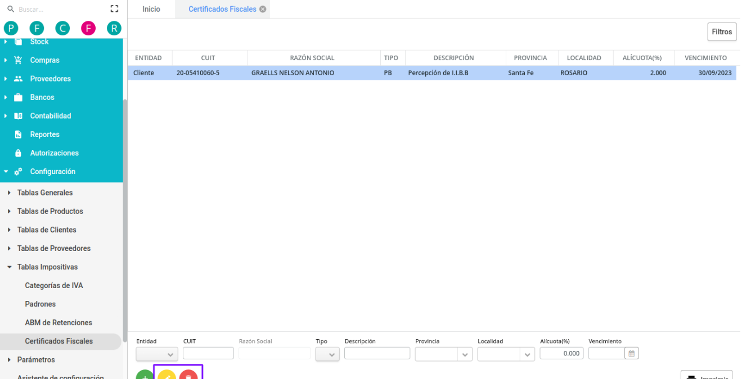742x379 pixels.
Task: Open Reportes menu entry
Action: coord(45,134)
